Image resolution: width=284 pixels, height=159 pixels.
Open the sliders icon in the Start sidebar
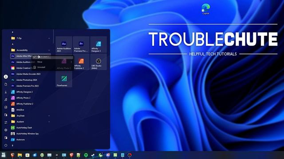(x=6, y=122)
